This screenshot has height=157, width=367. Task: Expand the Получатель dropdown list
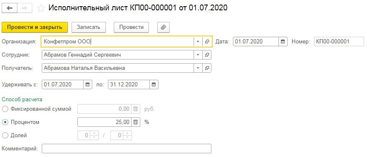point(198,68)
